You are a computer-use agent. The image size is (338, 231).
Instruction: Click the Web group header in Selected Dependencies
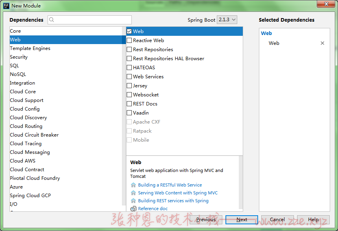(266, 33)
